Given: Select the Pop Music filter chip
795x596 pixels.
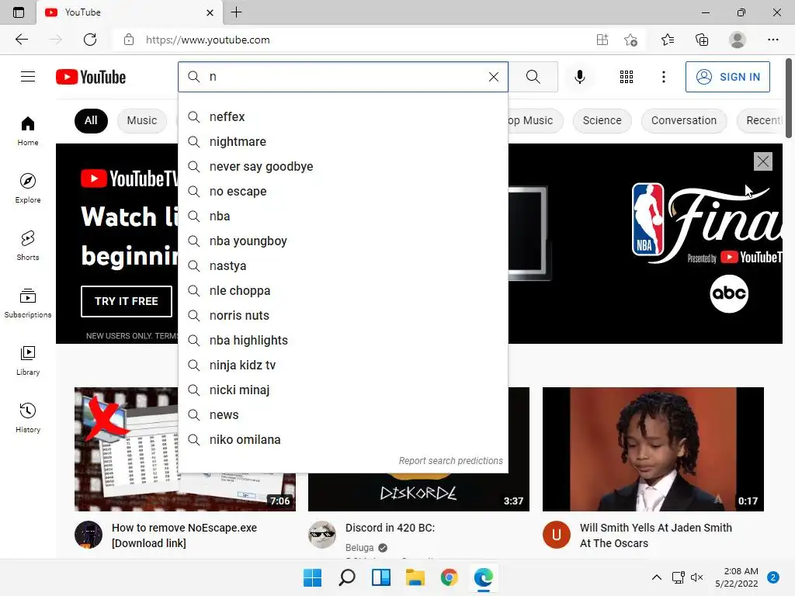Looking at the screenshot, I should click(x=535, y=120).
